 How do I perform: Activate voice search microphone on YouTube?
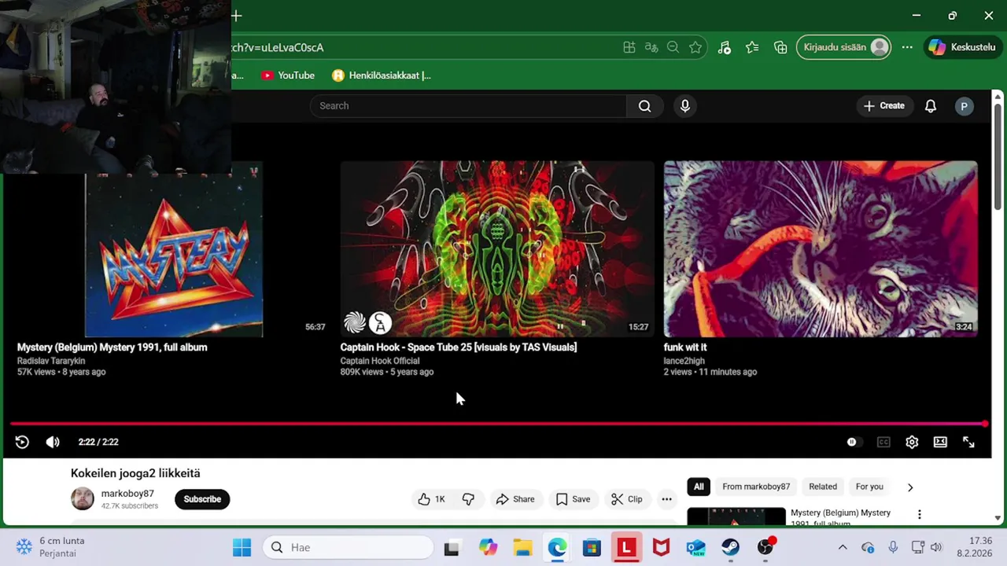click(685, 106)
